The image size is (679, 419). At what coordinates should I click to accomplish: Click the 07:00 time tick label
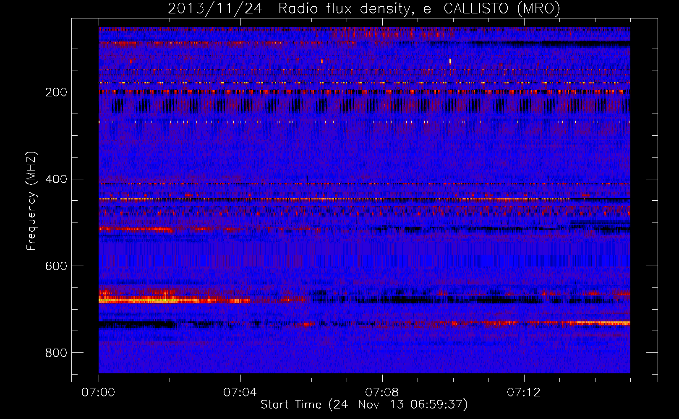(x=99, y=392)
